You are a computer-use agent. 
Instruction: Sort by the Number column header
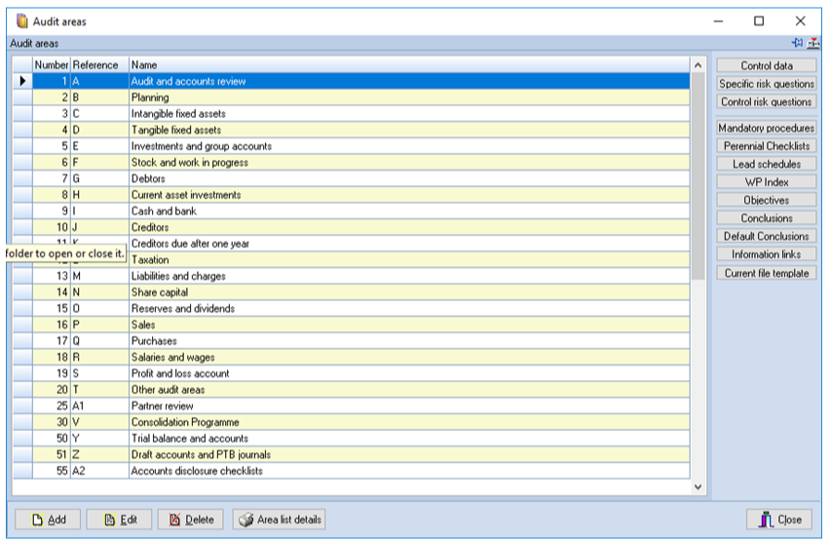coord(52,64)
